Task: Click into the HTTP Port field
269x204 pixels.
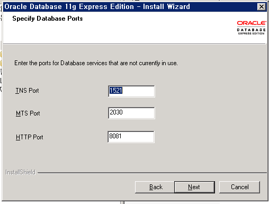Action: (x=131, y=137)
